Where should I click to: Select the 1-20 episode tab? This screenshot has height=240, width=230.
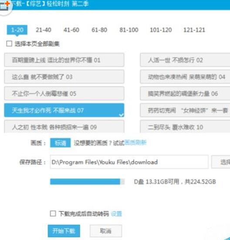17,30
